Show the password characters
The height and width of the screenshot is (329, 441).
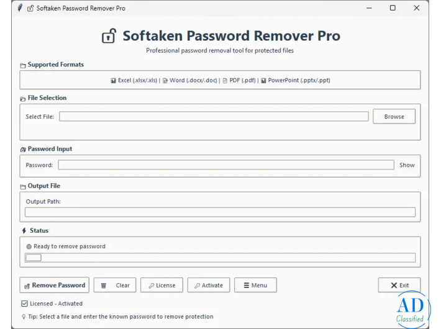click(x=407, y=165)
